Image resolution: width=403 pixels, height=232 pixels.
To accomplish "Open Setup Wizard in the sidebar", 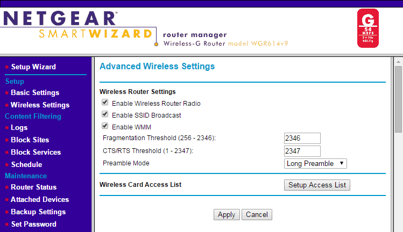I will tap(33, 67).
